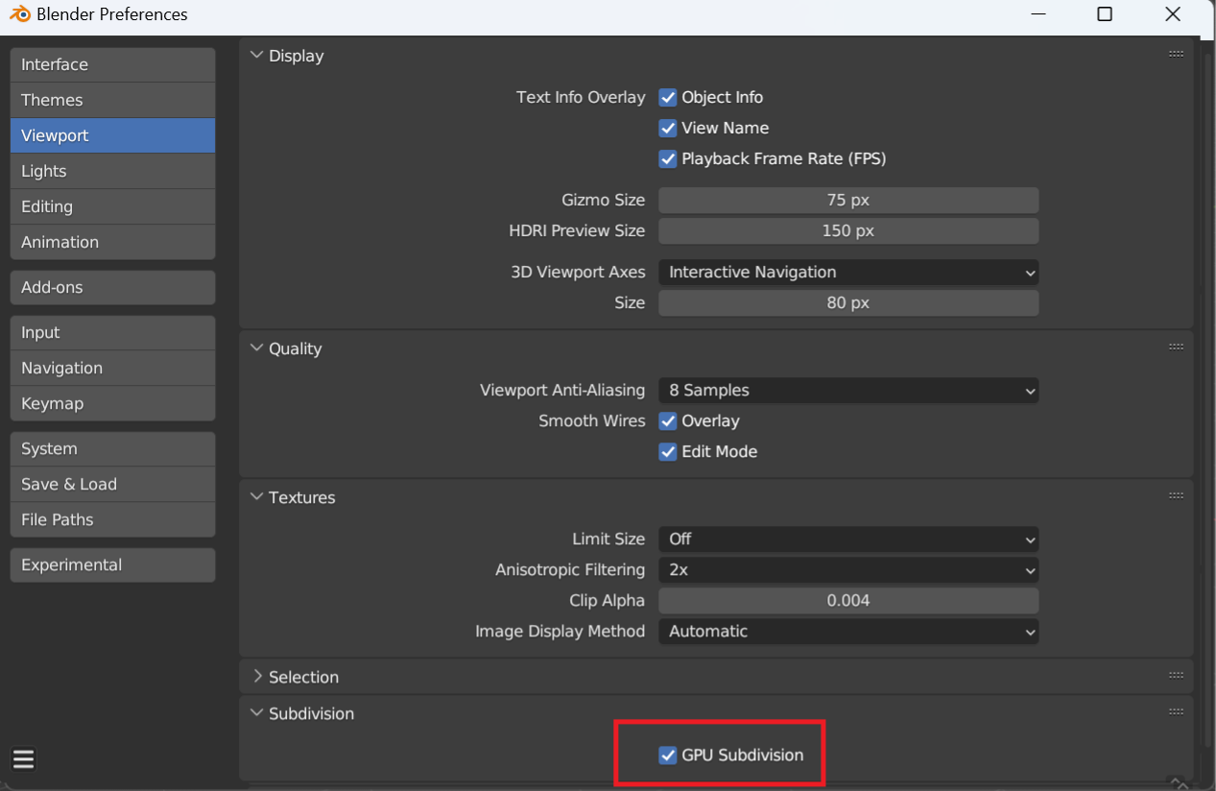The width and height of the screenshot is (1216, 791).
Task: Collapse the Display panel
Action: [256, 56]
